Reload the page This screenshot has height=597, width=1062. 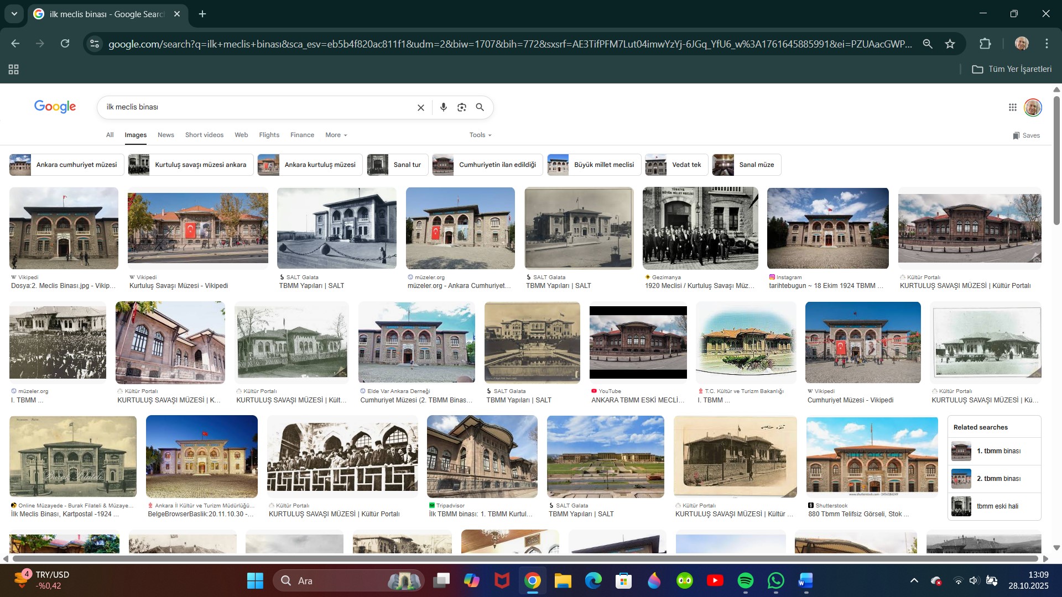(65, 44)
